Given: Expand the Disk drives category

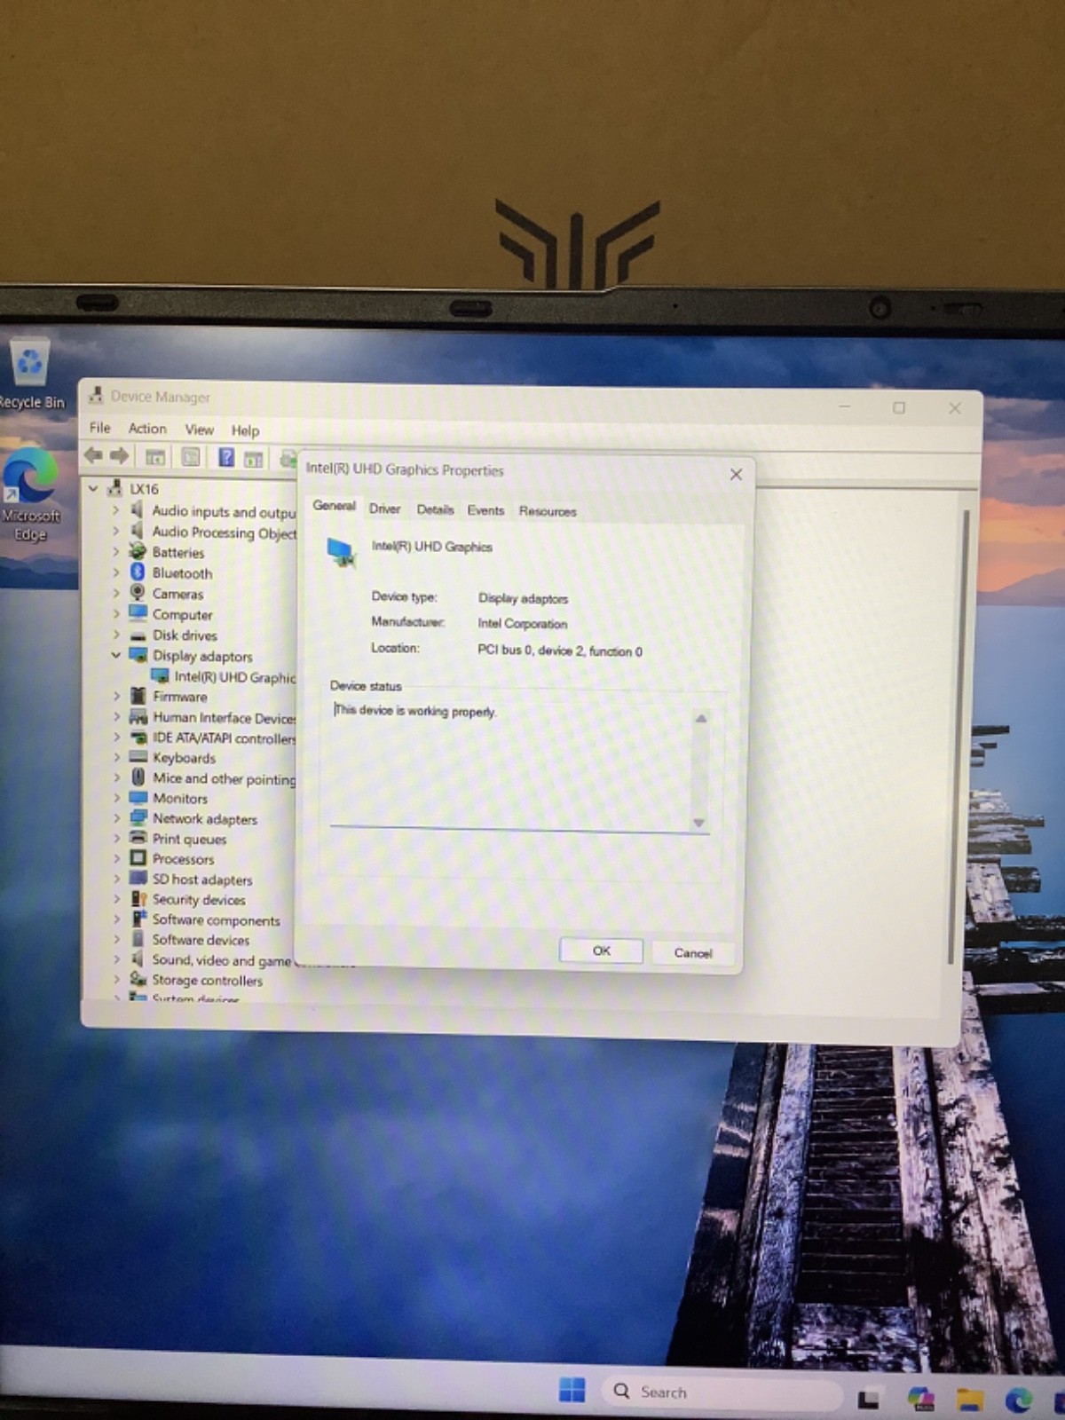Looking at the screenshot, I should [115, 635].
